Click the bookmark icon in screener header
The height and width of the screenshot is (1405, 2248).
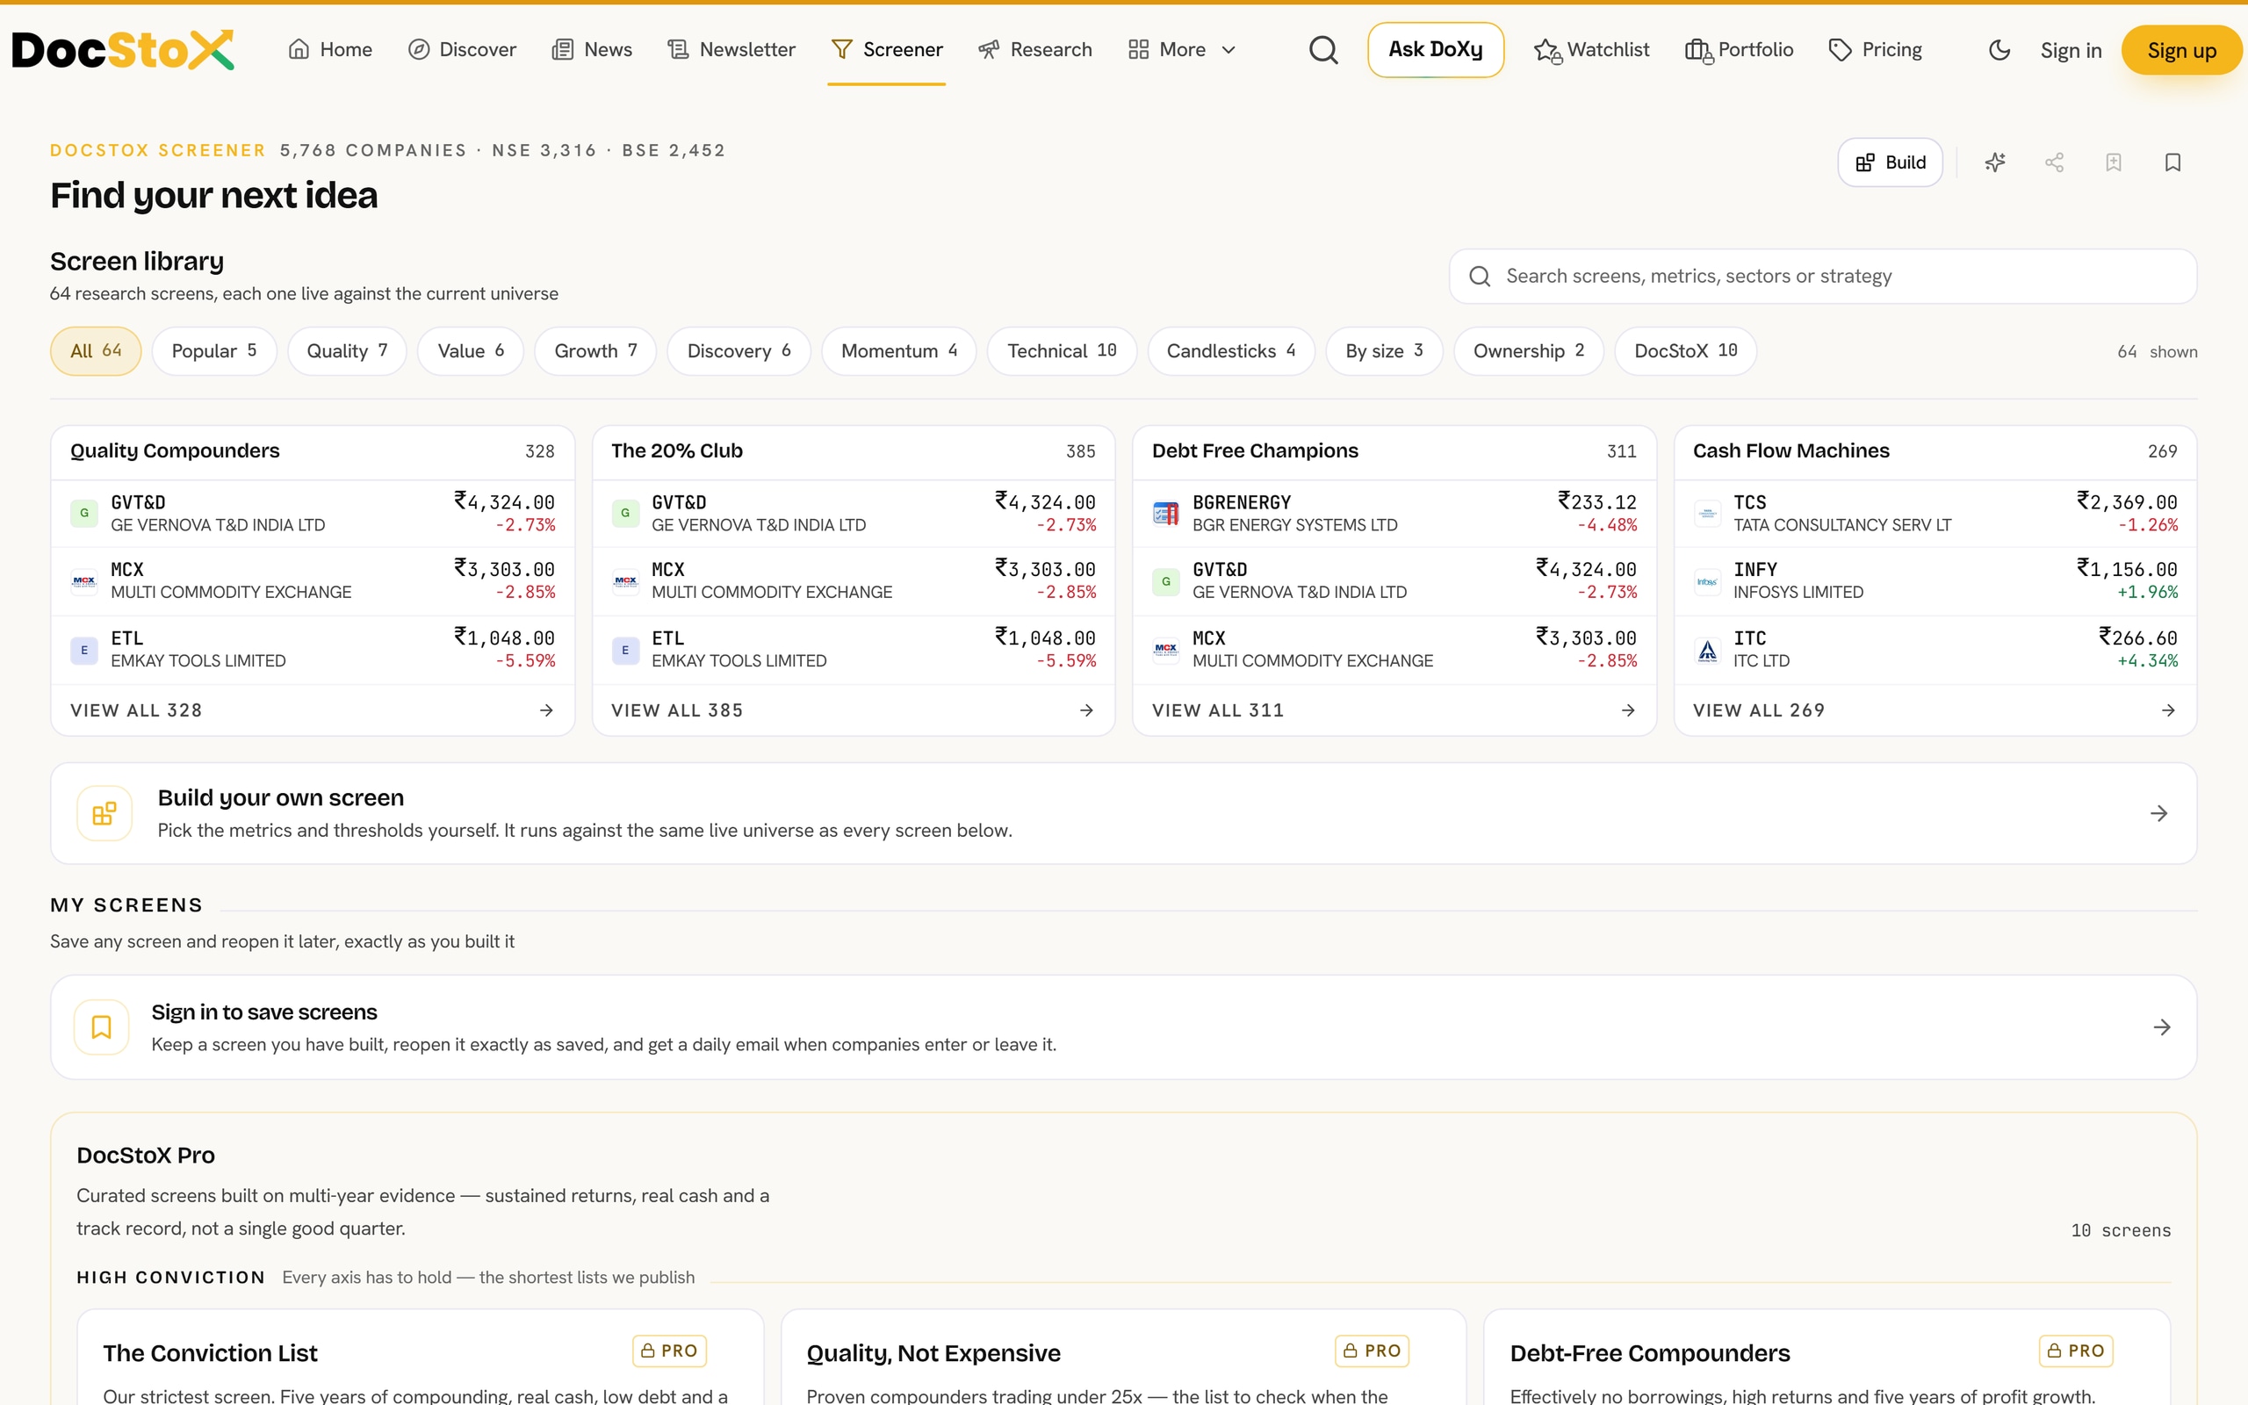tap(2172, 162)
